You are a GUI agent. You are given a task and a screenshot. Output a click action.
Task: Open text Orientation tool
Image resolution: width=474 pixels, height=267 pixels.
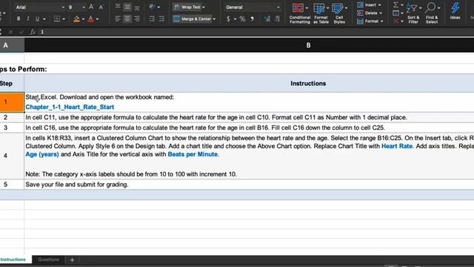click(153, 7)
